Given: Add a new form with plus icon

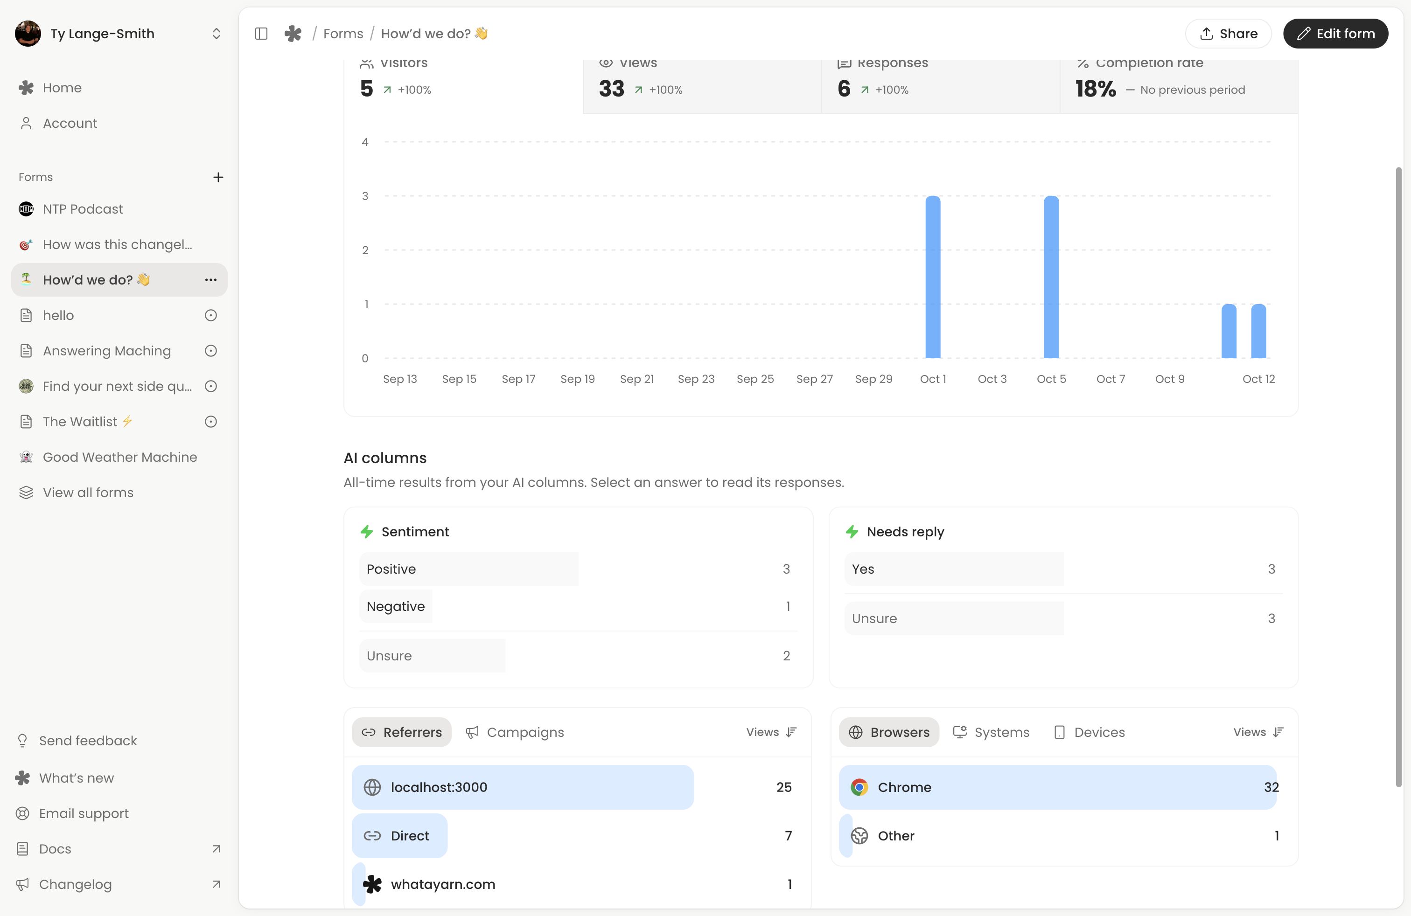Looking at the screenshot, I should pyautogui.click(x=218, y=177).
